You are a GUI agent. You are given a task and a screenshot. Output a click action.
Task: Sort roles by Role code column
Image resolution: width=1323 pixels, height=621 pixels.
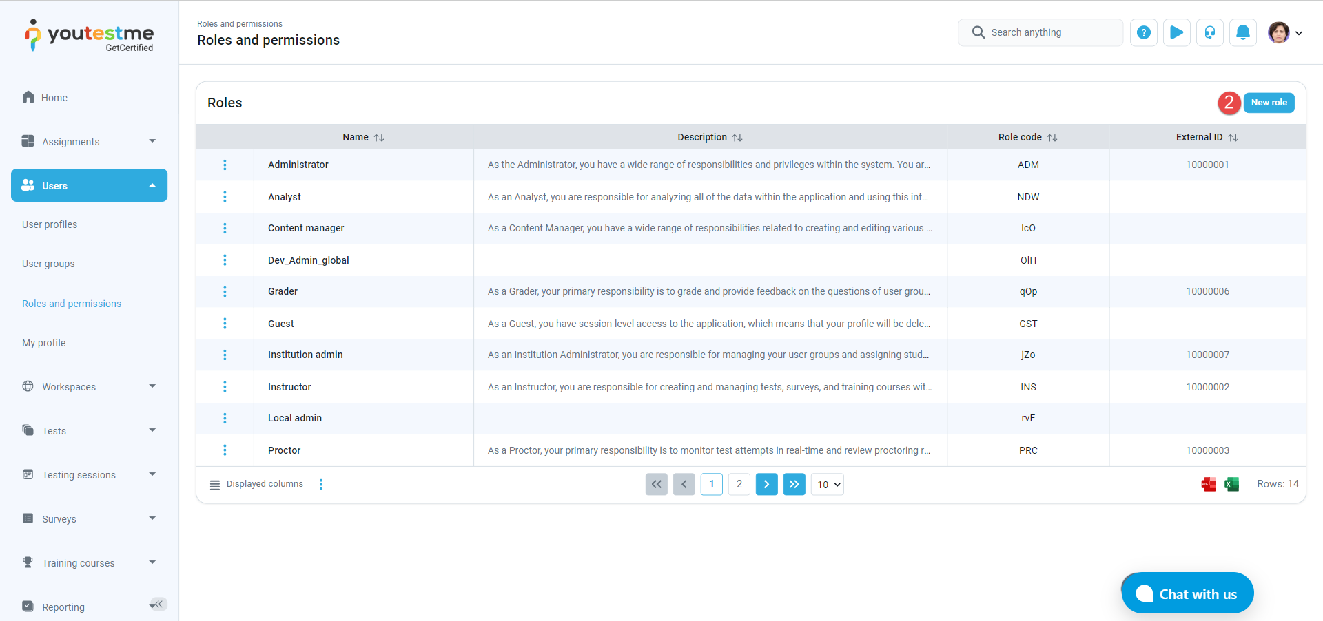pyautogui.click(x=1052, y=138)
